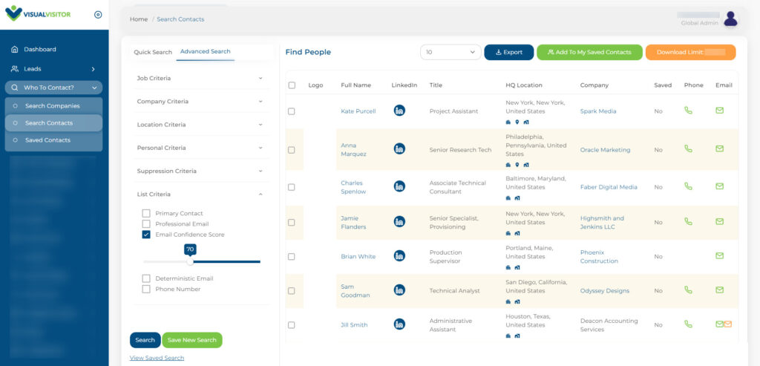This screenshot has width=760, height=366.
Task: Enable the Primary Contact checkbox
Action: click(146, 213)
